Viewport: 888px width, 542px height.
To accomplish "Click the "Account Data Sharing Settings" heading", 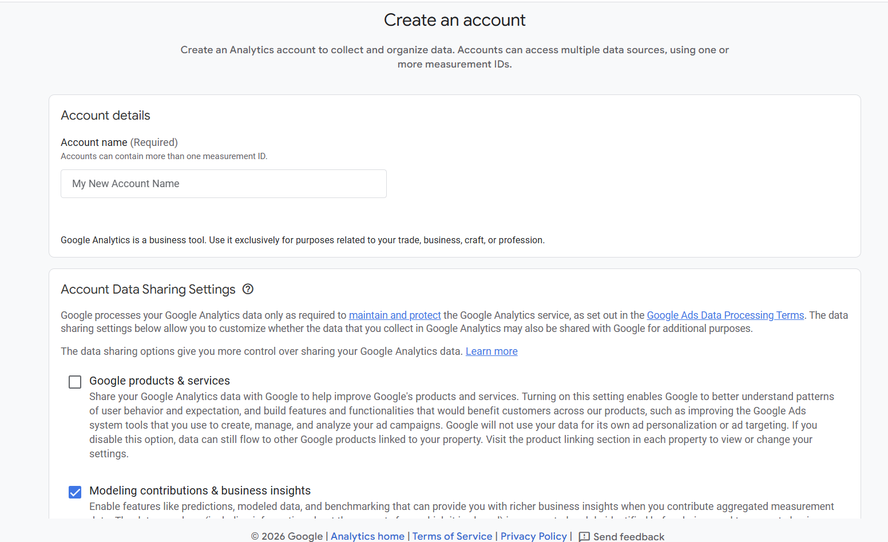I will click(148, 290).
